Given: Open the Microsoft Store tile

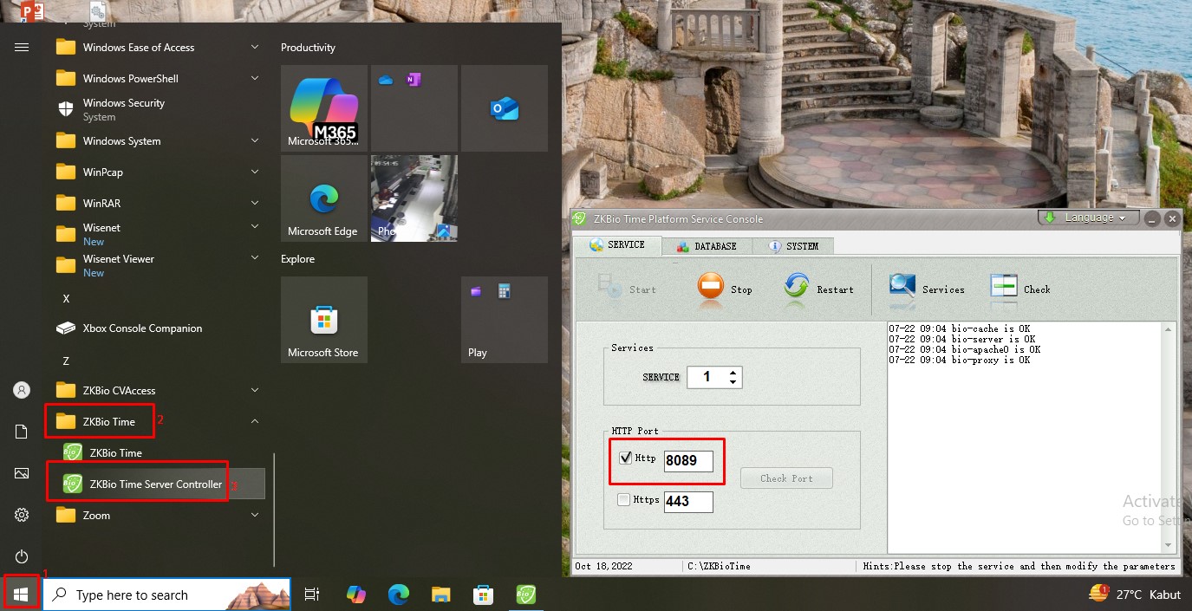Looking at the screenshot, I should pyautogui.click(x=324, y=320).
